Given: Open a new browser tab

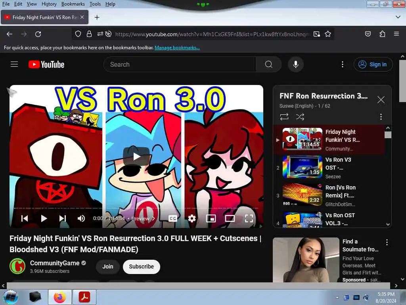Looking at the screenshot, I should (x=97, y=17).
